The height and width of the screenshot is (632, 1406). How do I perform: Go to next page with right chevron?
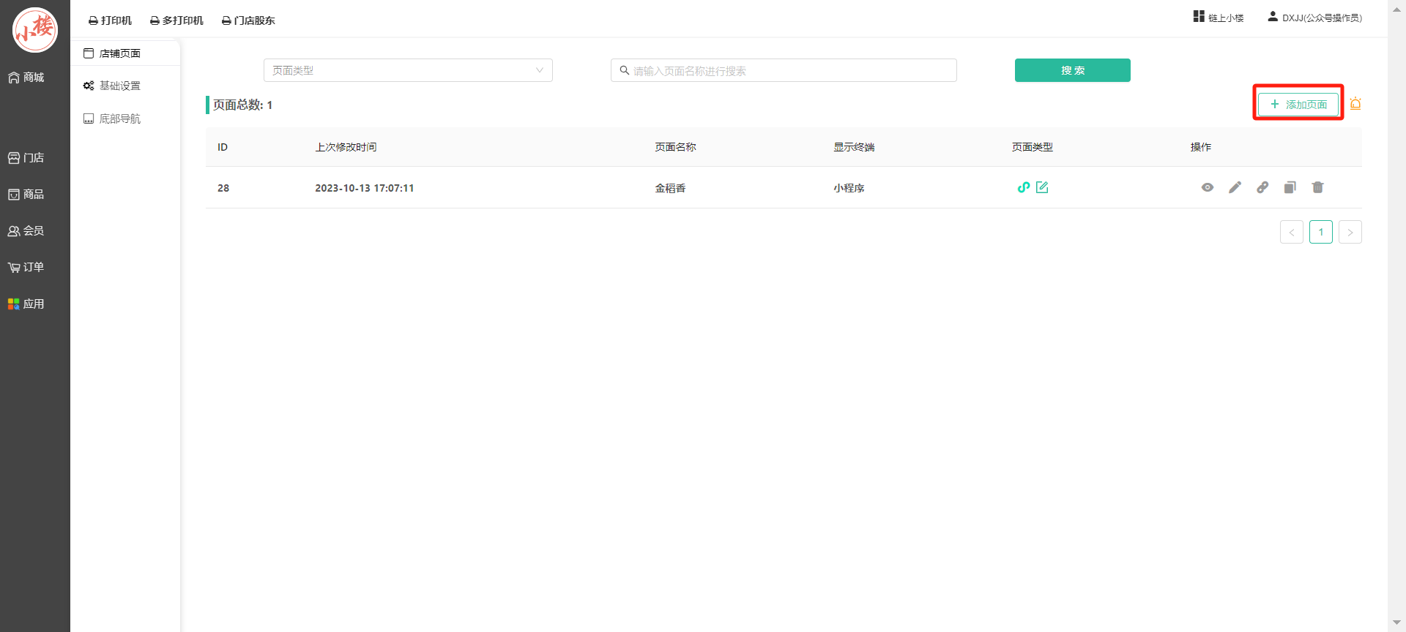pyautogui.click(x=1350, y=232)
